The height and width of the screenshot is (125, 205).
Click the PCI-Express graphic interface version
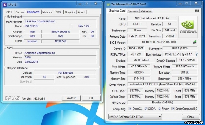(65, 73)
